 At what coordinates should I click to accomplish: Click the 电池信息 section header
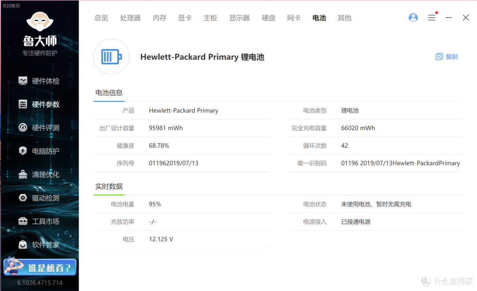pyautogui.click(x=109, y=92)
